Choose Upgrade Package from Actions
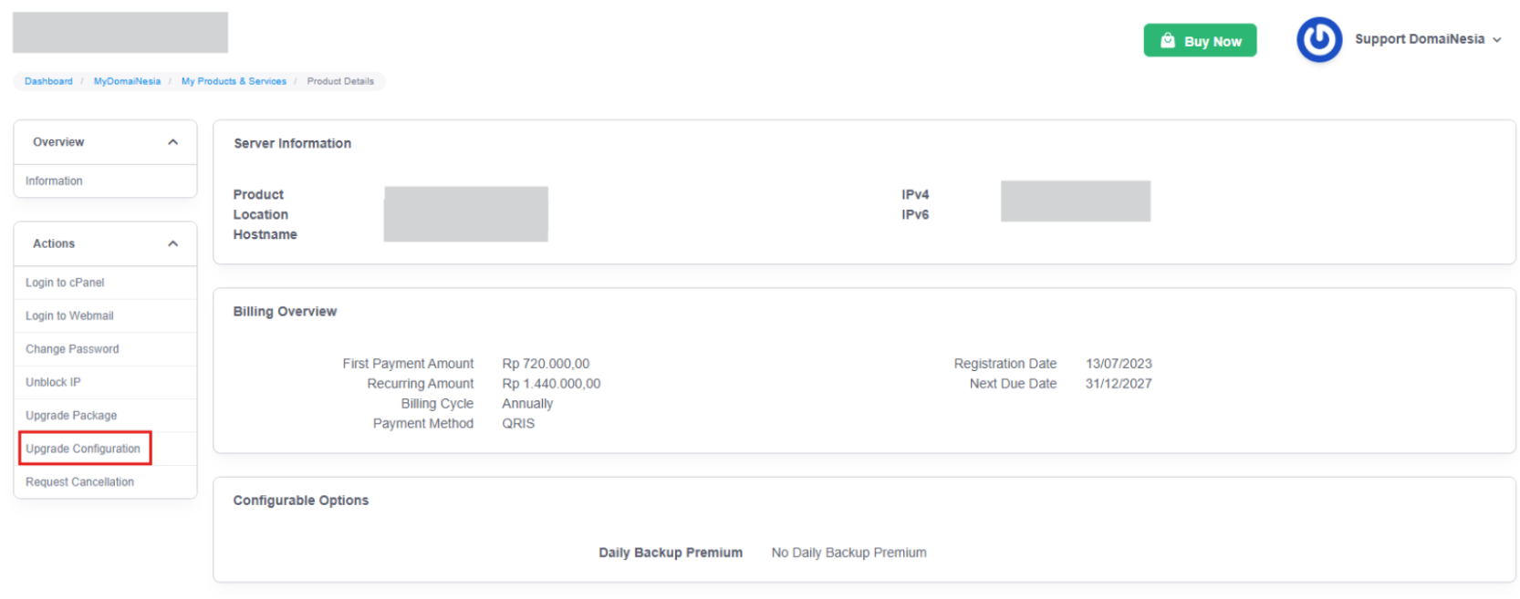Image resolution: width=1520 pixels, height=599 pixels. point(70,415)
